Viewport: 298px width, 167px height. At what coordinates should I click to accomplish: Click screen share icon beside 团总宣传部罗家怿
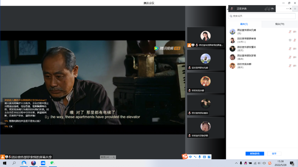[290, 40]
